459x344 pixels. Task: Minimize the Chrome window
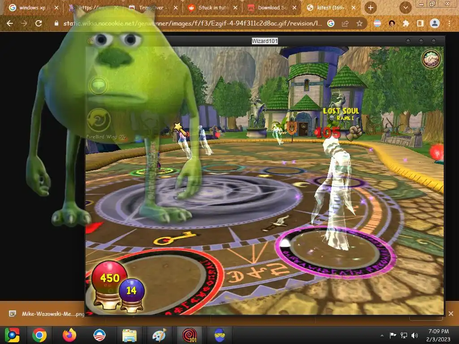421,4
